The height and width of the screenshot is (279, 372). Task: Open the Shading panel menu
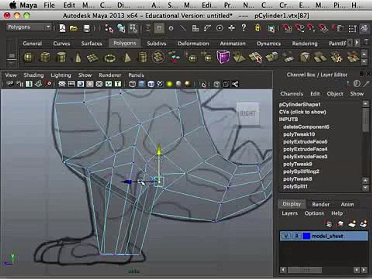33,75
